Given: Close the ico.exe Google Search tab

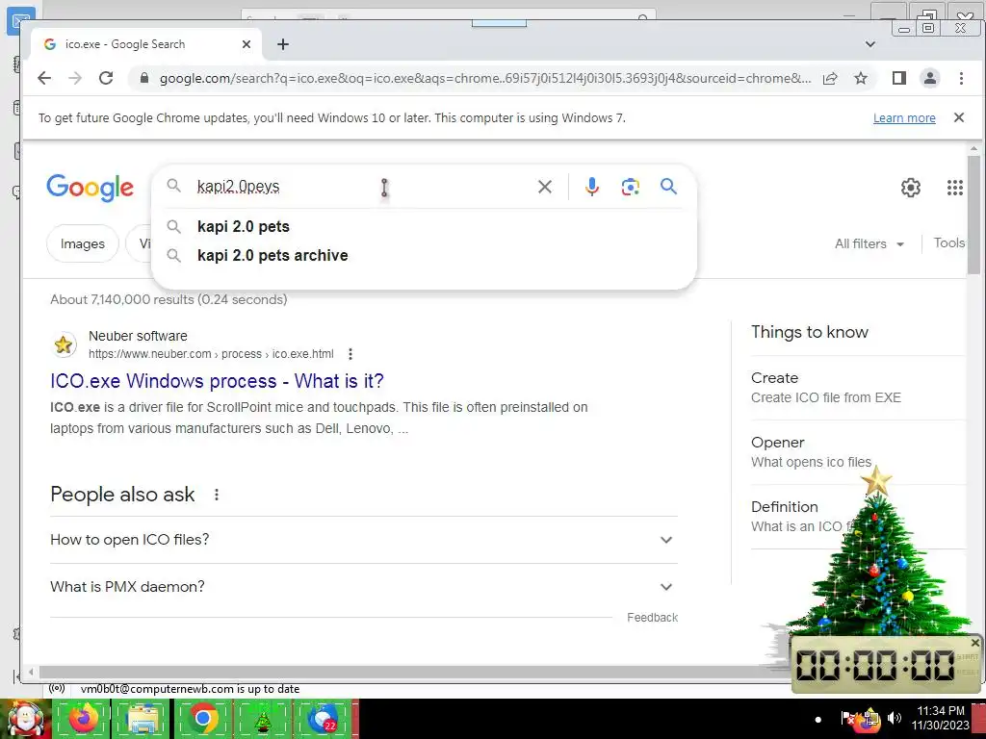Looking at the screenshot, I should 246,44.
